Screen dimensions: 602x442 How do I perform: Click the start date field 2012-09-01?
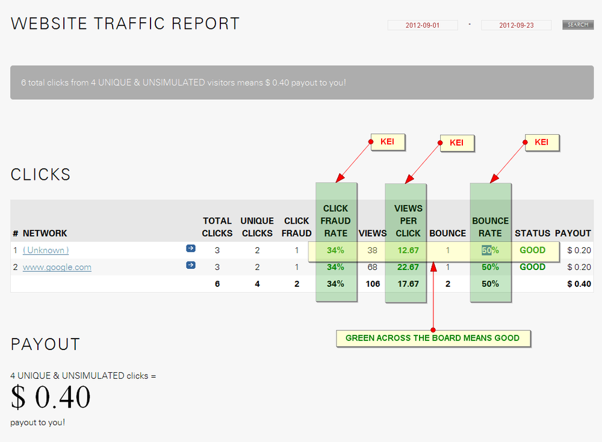click(423, 25)
